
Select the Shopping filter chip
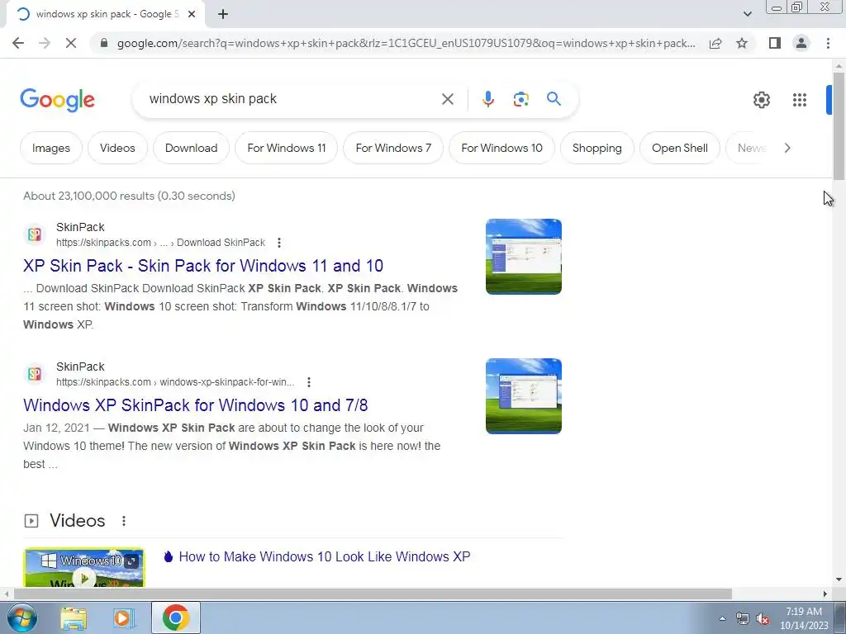(596, 148)
